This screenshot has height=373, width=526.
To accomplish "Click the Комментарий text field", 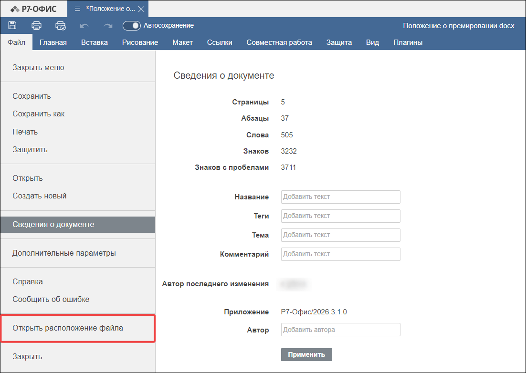I will coord(340,254).
